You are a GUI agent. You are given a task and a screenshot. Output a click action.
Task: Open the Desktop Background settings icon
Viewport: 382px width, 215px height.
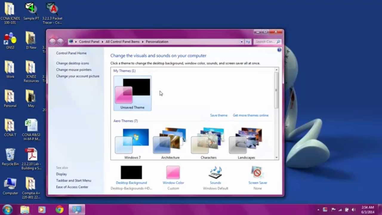131,172
